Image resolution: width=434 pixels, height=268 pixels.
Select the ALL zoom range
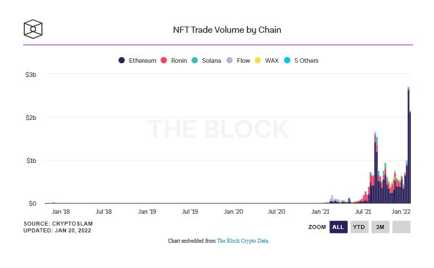tap(338, 227)
